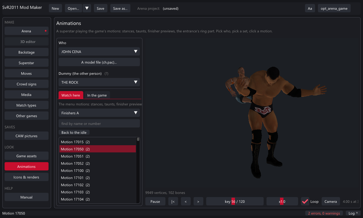This screenshot has width=363, height=218.
Task: Open the CAW pictures section
Action: 26,136
